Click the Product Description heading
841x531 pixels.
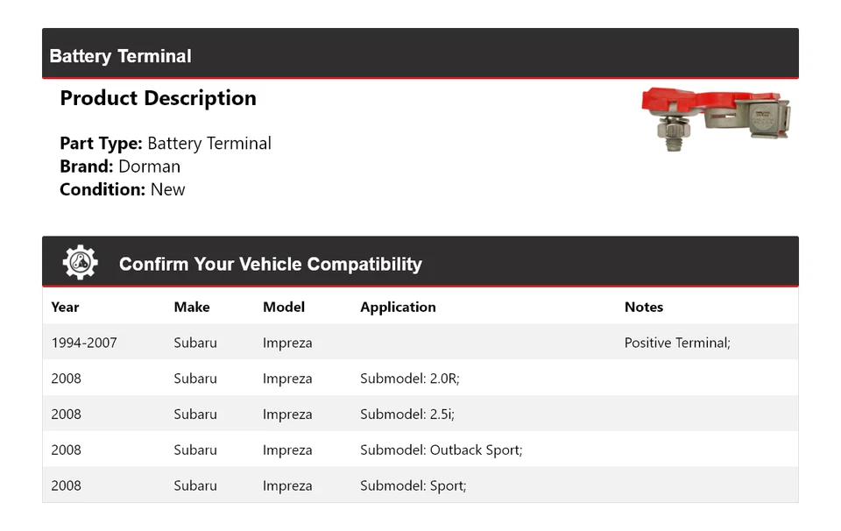[x=159, y=98]
